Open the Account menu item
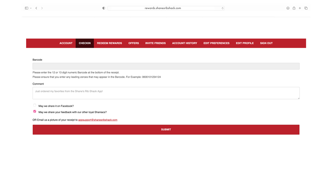The height and width of the screenshot is (185, 329). click(x=66, y=43)
